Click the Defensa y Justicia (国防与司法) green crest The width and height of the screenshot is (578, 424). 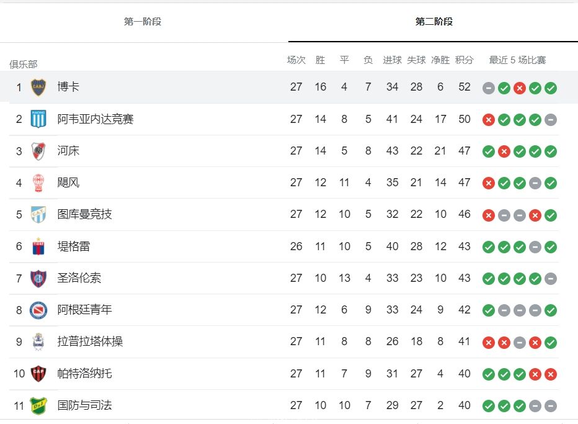click(38, 405)
